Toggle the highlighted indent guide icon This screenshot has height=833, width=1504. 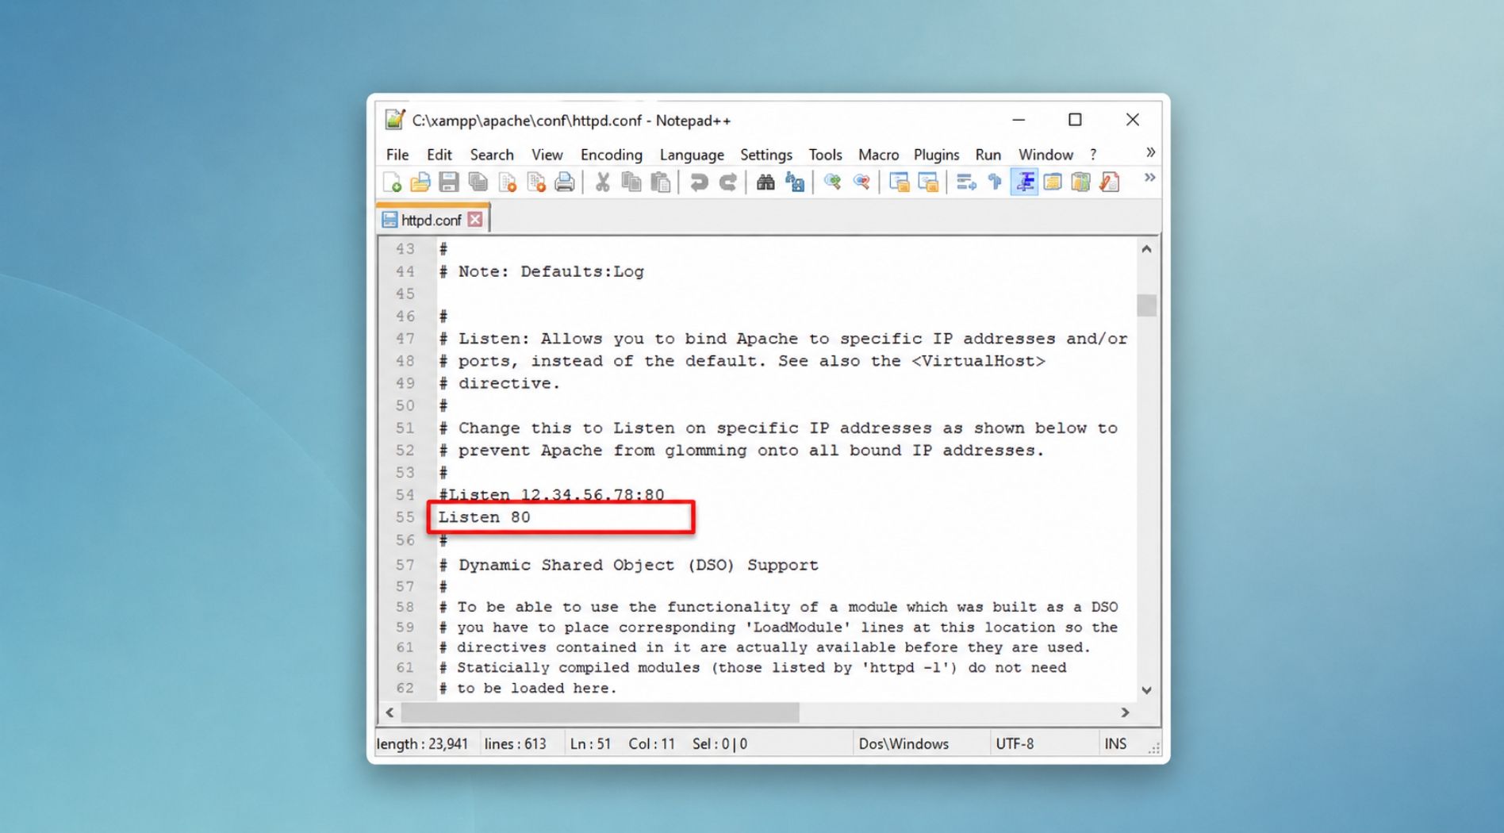[1024, 182]
